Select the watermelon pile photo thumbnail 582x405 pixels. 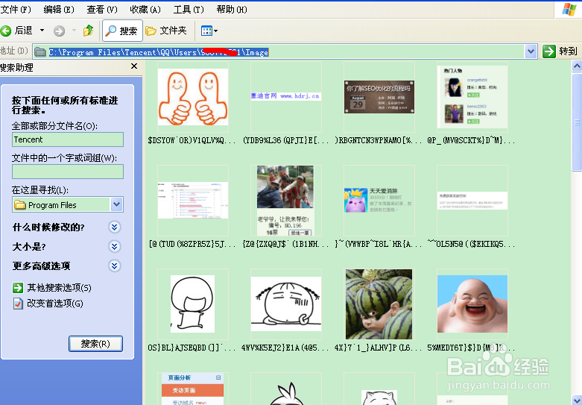pos(379,304)
